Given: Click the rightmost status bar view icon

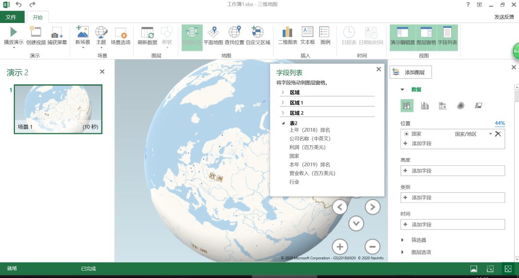Looking at the screenshot, I should [508, 269].
